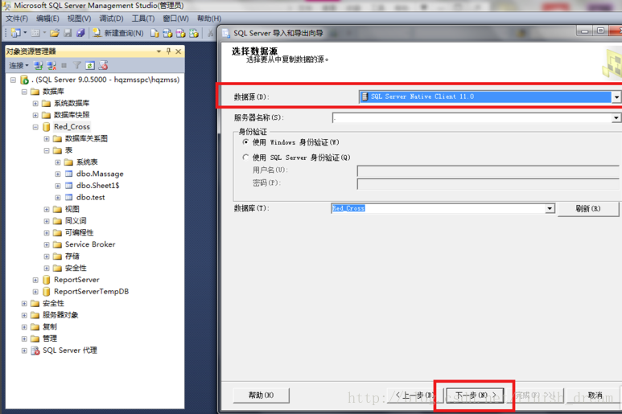Click the Add New Item toolbar icon

click(x=35, y=33)
